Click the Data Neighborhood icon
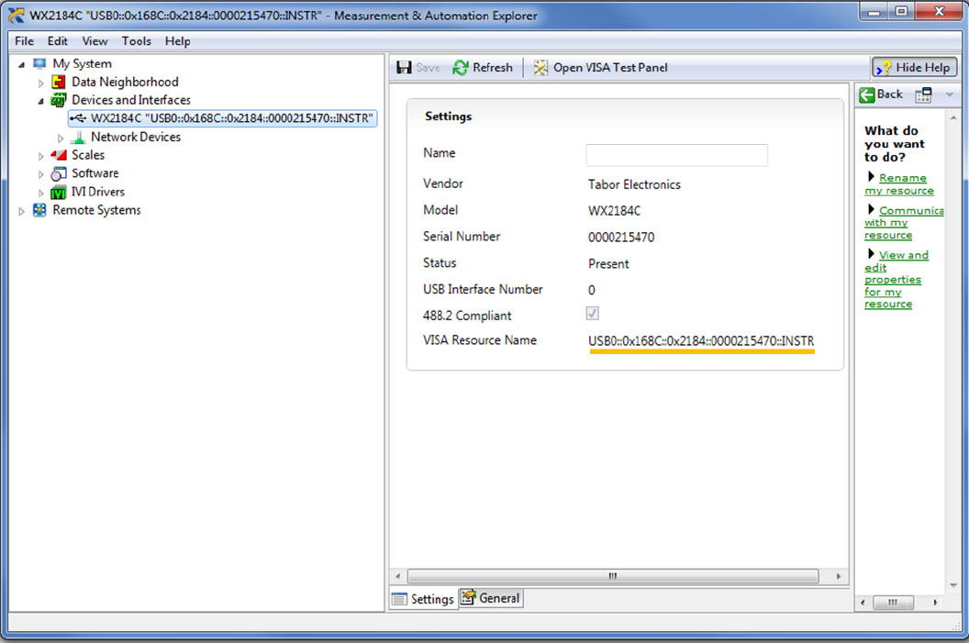 coord(59,83)
